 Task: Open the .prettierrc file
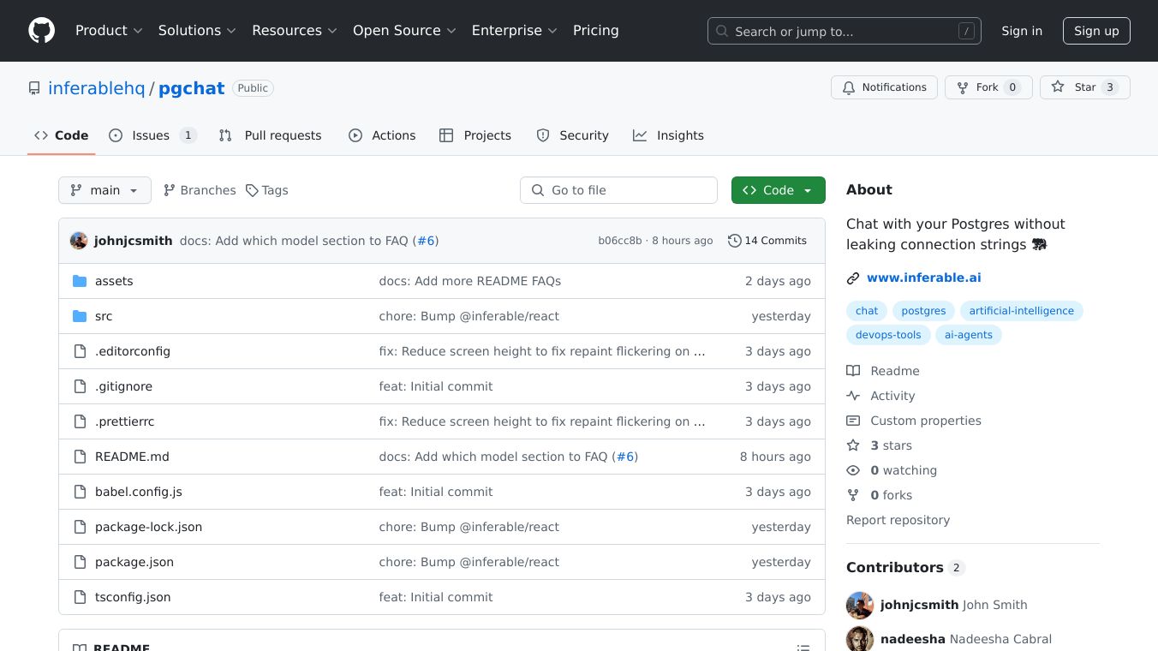[x=124, y=421]
